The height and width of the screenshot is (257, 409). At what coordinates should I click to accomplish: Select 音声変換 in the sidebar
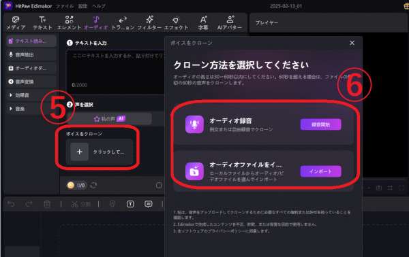31,82
